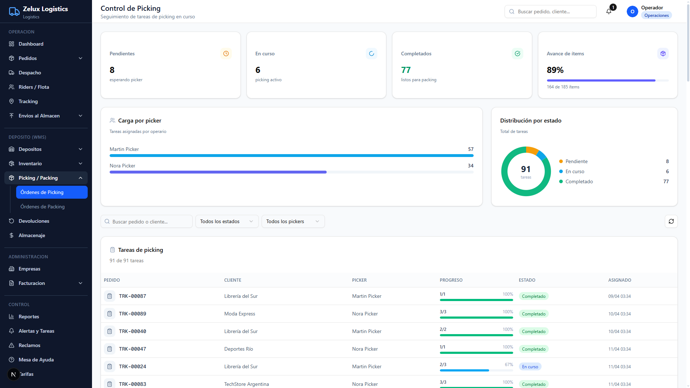Select Órdenes de Picking menu item

(x=52, y=192)
